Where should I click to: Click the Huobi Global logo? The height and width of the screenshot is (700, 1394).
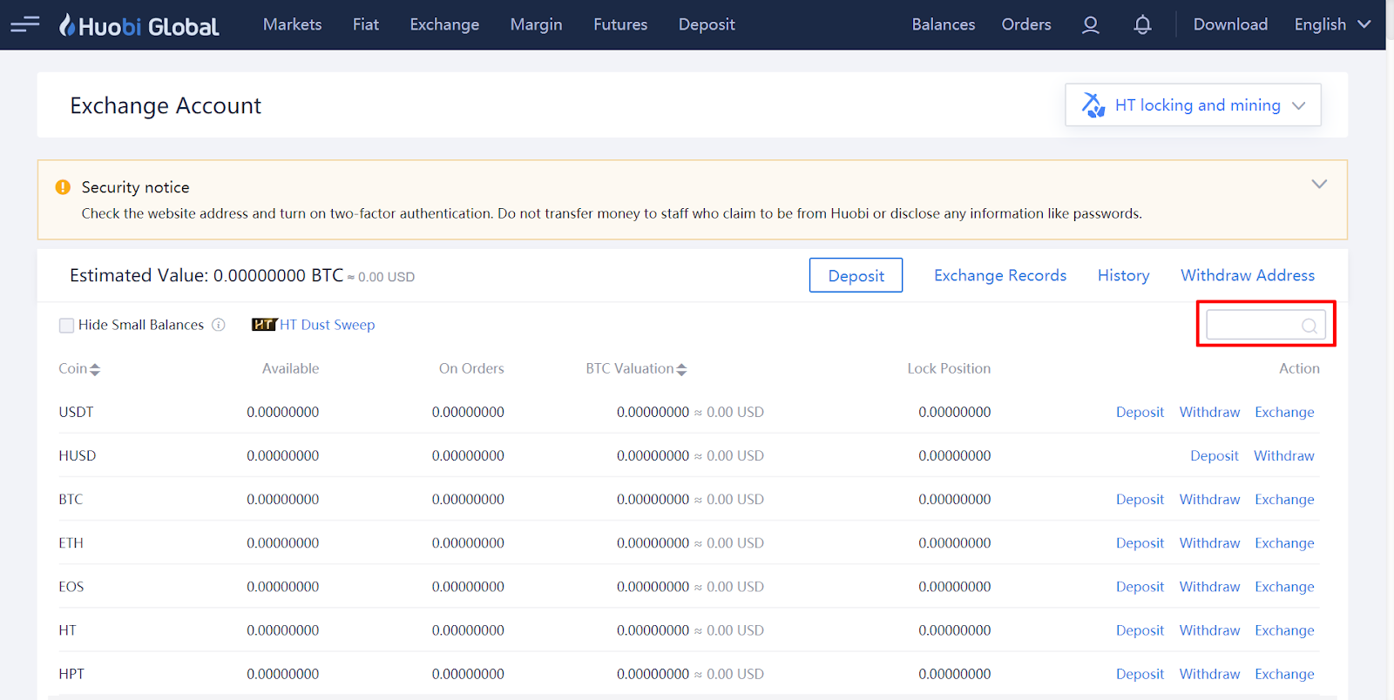[x=139, y=25]
